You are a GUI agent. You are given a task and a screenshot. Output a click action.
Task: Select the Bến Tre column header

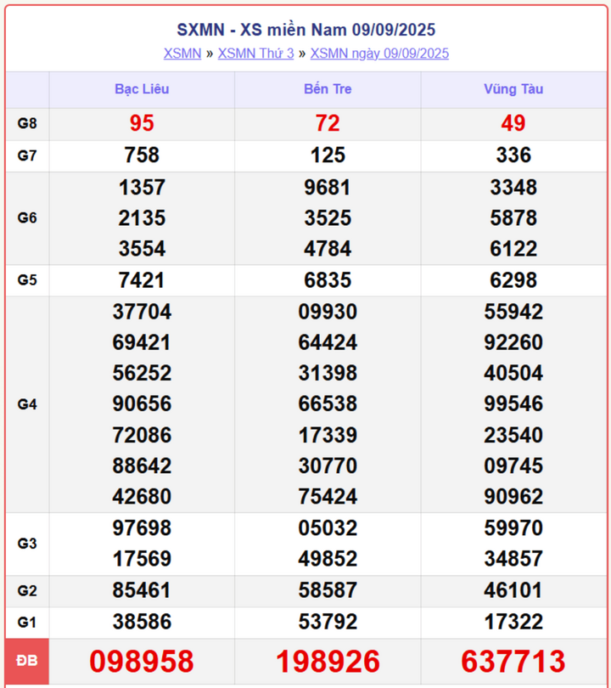point(328,89)
